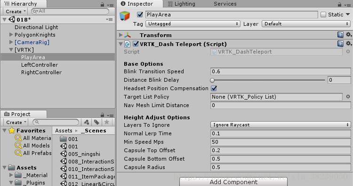Click the Add Component button
The width and height of the screenshot is (353, 186).
[x=233, y=182]
